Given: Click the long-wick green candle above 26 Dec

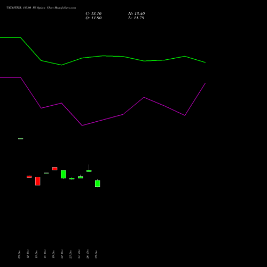Looking at the screenshot, I should pyautogui.click(x=89, y=171).
